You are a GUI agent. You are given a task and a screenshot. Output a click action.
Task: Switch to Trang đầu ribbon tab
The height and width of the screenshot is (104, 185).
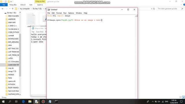click(x=13, y=5)
